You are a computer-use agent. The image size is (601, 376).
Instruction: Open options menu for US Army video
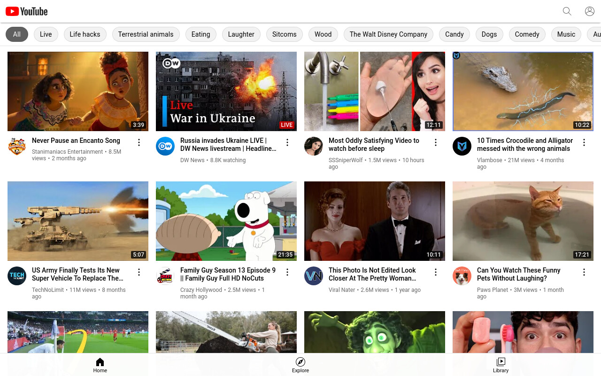(x=139, y=272)
